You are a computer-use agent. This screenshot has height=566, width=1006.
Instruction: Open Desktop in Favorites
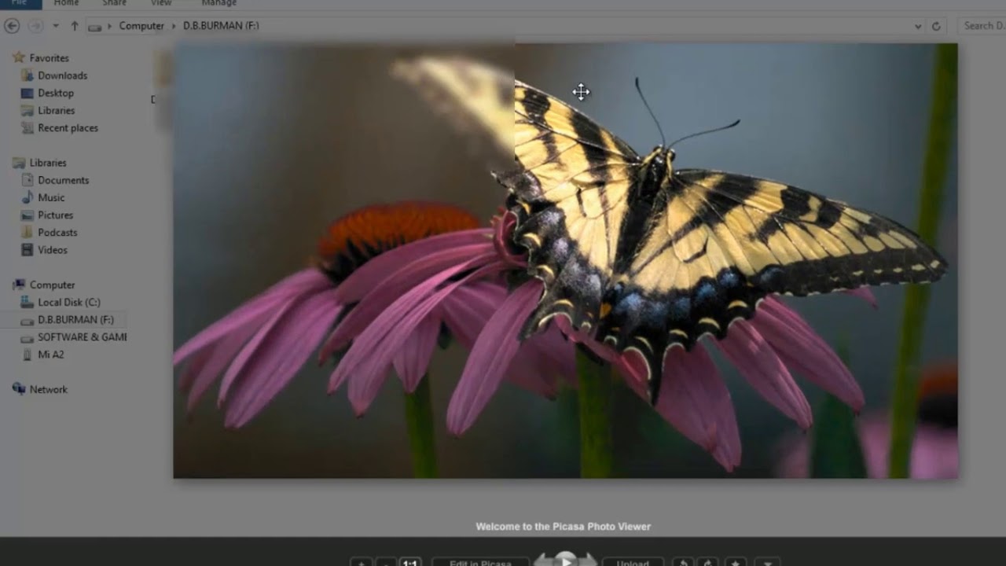click(x=55, y=93)
